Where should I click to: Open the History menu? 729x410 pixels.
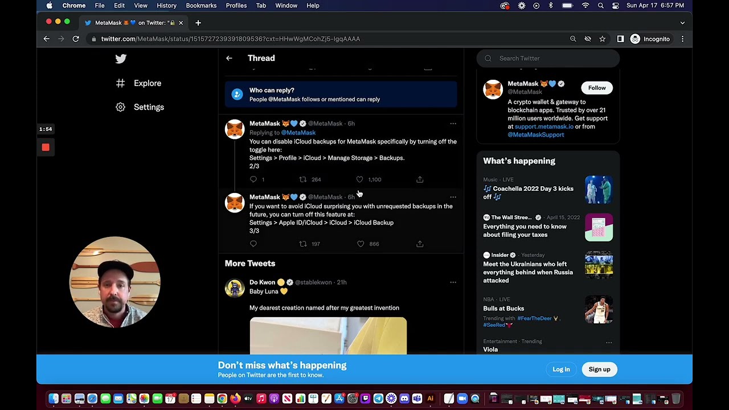pyautogui.click(x=166, y=6)
